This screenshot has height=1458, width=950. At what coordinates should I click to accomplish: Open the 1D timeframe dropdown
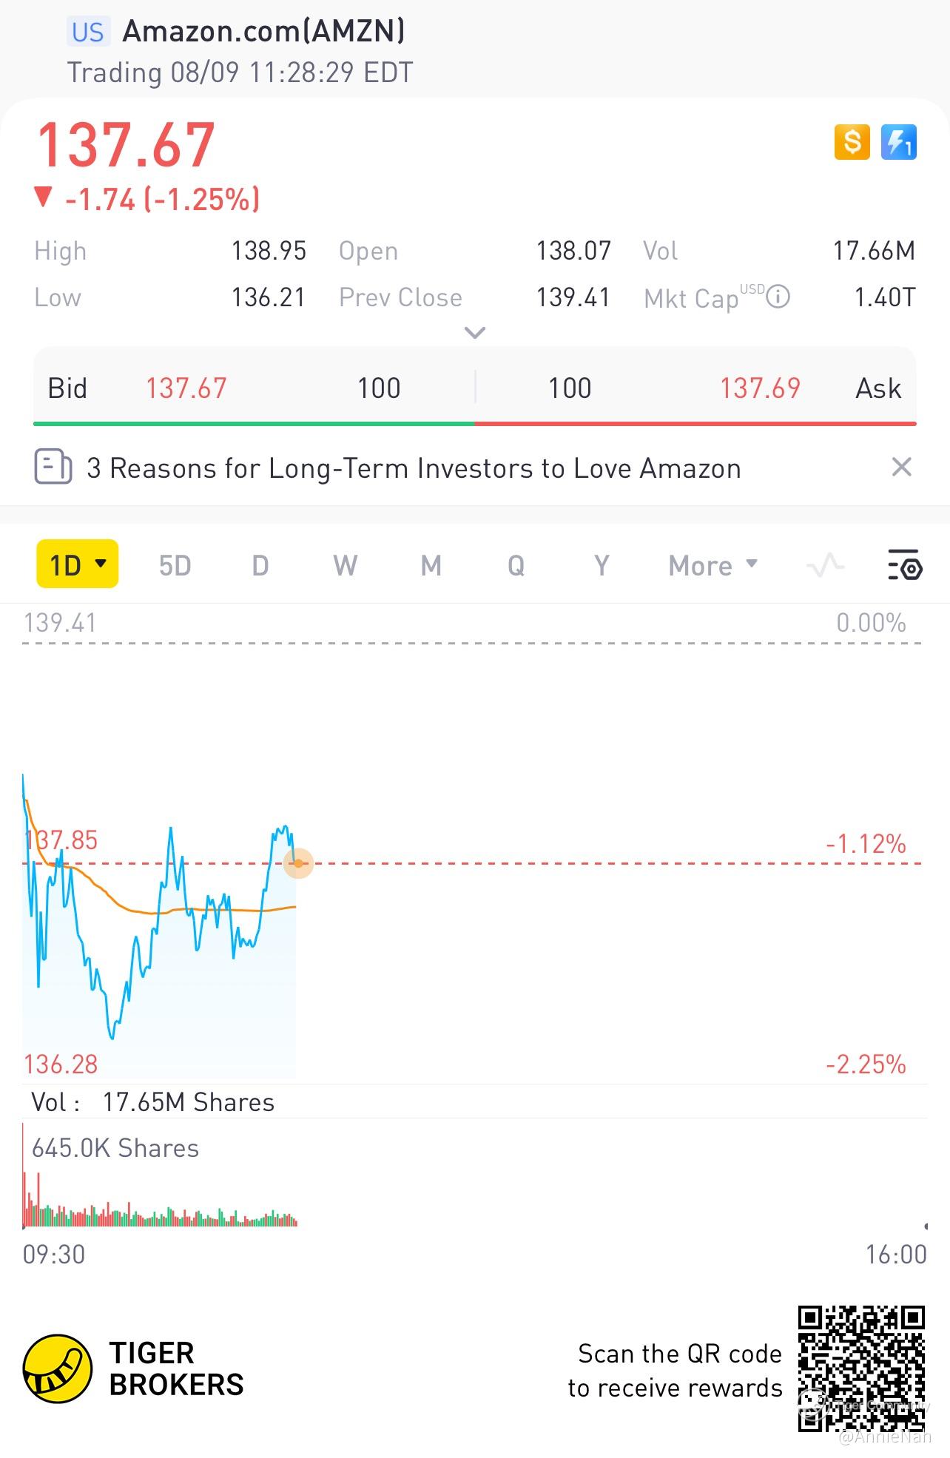pos(78,564)
